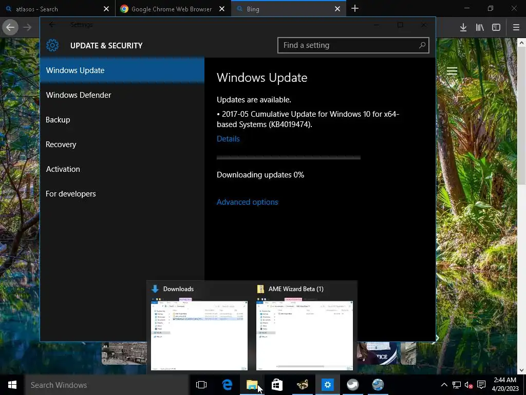Open the update Details link

(x=228, y=139)
